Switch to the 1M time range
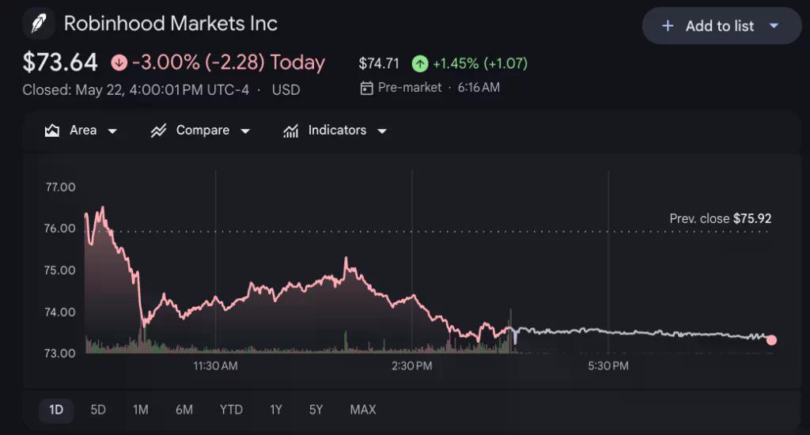This screenshot has height=435, width=810. (141, 410)
